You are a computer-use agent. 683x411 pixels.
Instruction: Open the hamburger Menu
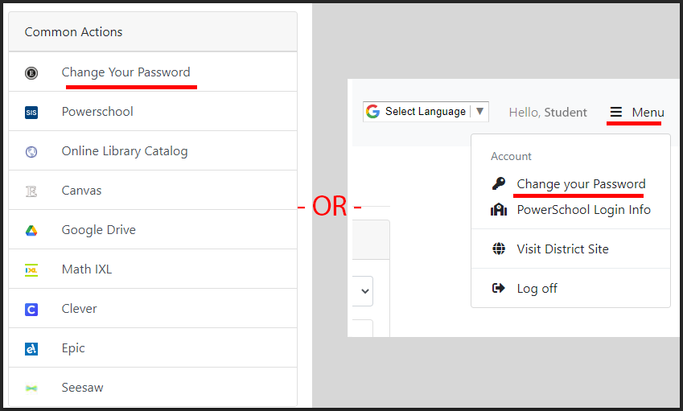(636, 113)
